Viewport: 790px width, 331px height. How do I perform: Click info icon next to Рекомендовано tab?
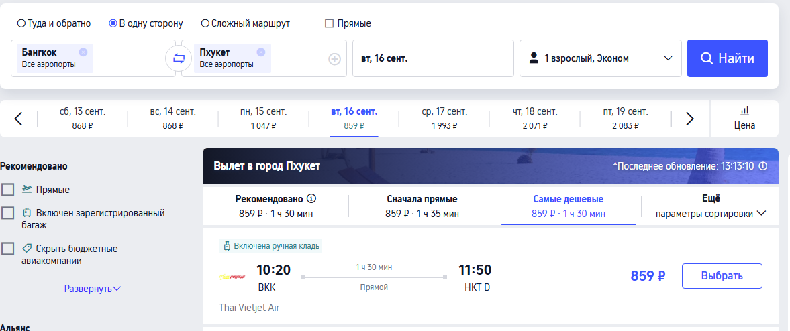[x=311, y=199]
